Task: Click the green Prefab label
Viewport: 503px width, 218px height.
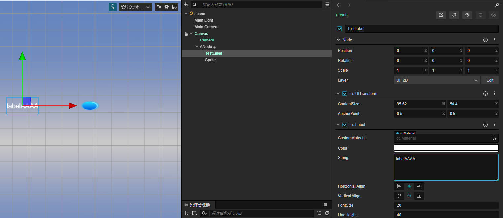Action: coord(342,15)
